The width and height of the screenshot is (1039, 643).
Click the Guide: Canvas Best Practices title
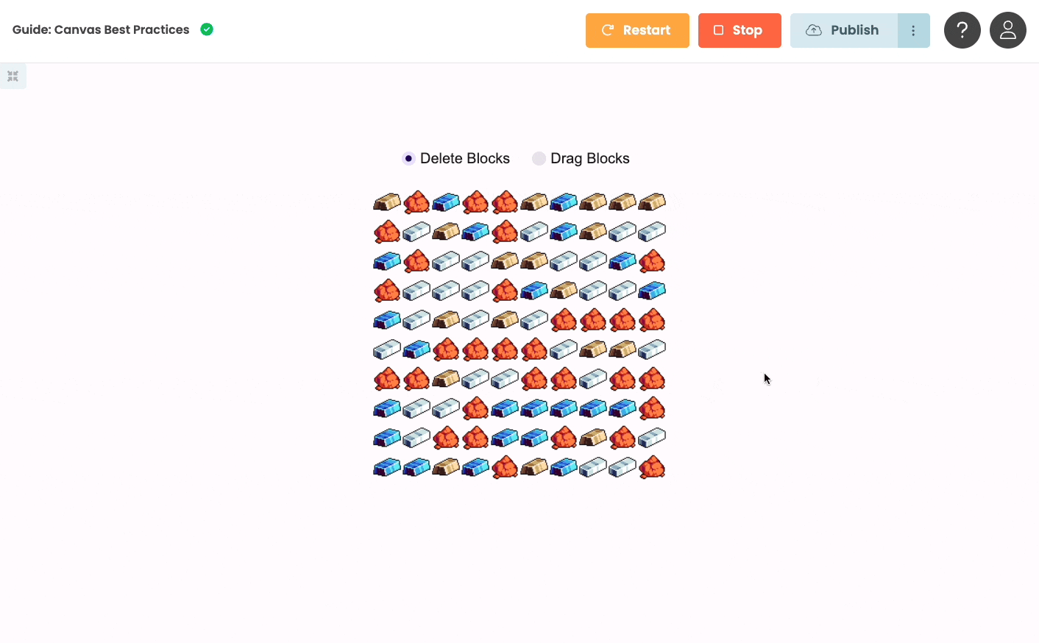(101, 29)
